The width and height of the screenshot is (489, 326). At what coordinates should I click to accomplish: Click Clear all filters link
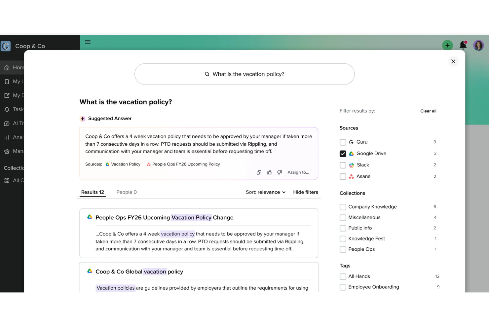coord(428,111)
